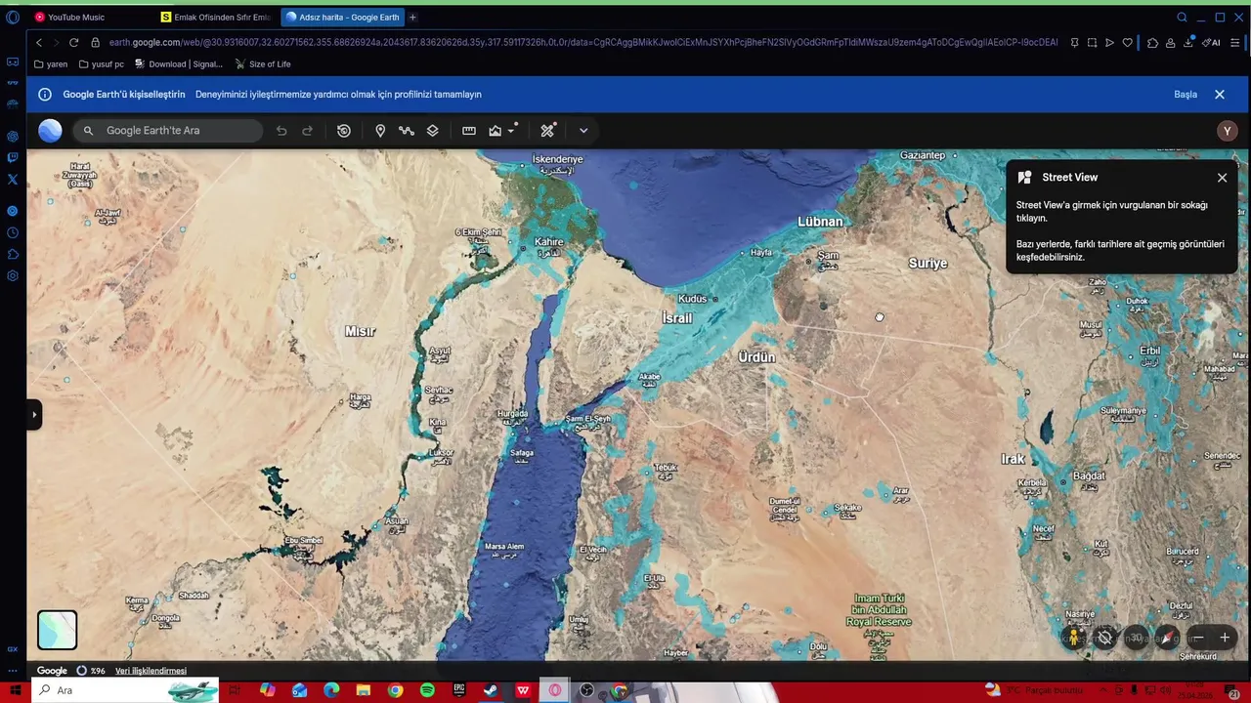Select the Adsız harita Google Earth tab

(342, 17)
